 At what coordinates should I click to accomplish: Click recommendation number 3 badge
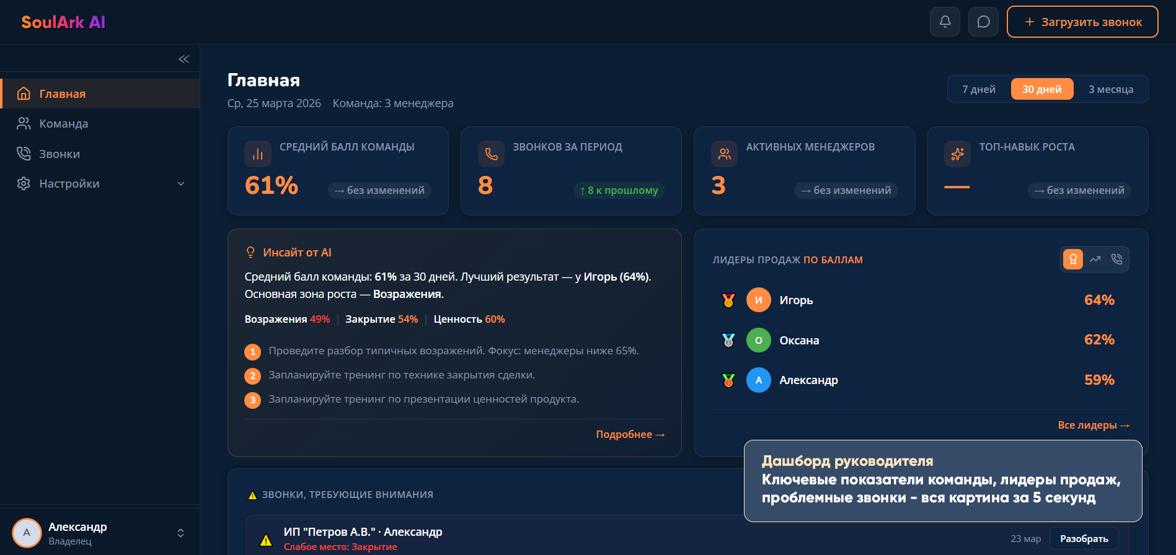point(252,400)
